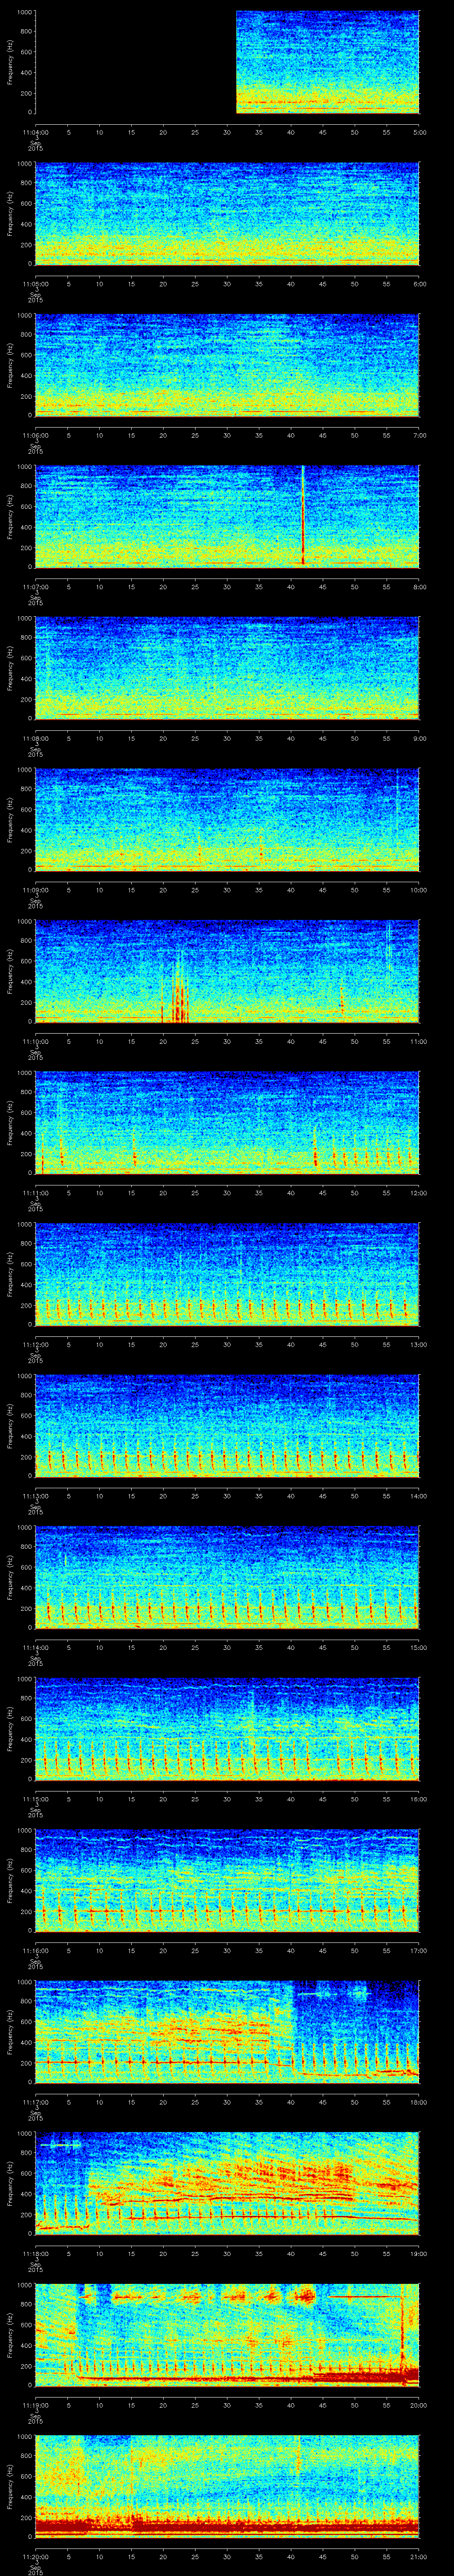Select the spectrogram panel starting at 11:13:00
This screenshot has width=454, height=2576.
pyautogui.click(x=227, y=1426)
